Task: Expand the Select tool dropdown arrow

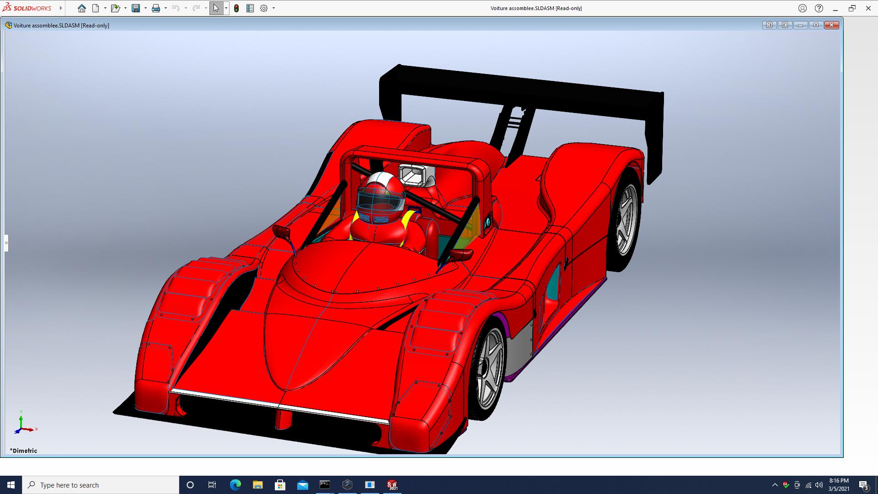Action: pyautogui.click(x=226, y=8)
